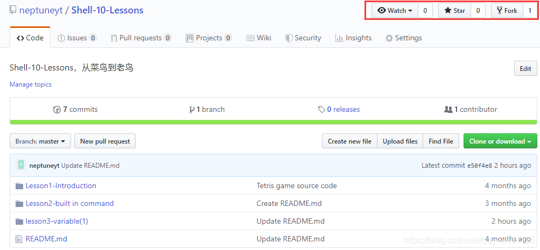Click the Settings tab gear icon
This screenshot has width=540, height=250.
[389, 38]
